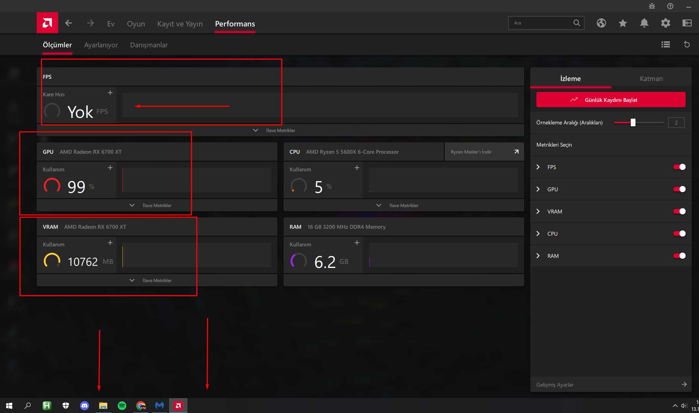699x413 pixels.
Task: Switch to Ayarlanıyor sub-tab
Action: (101, 45)
